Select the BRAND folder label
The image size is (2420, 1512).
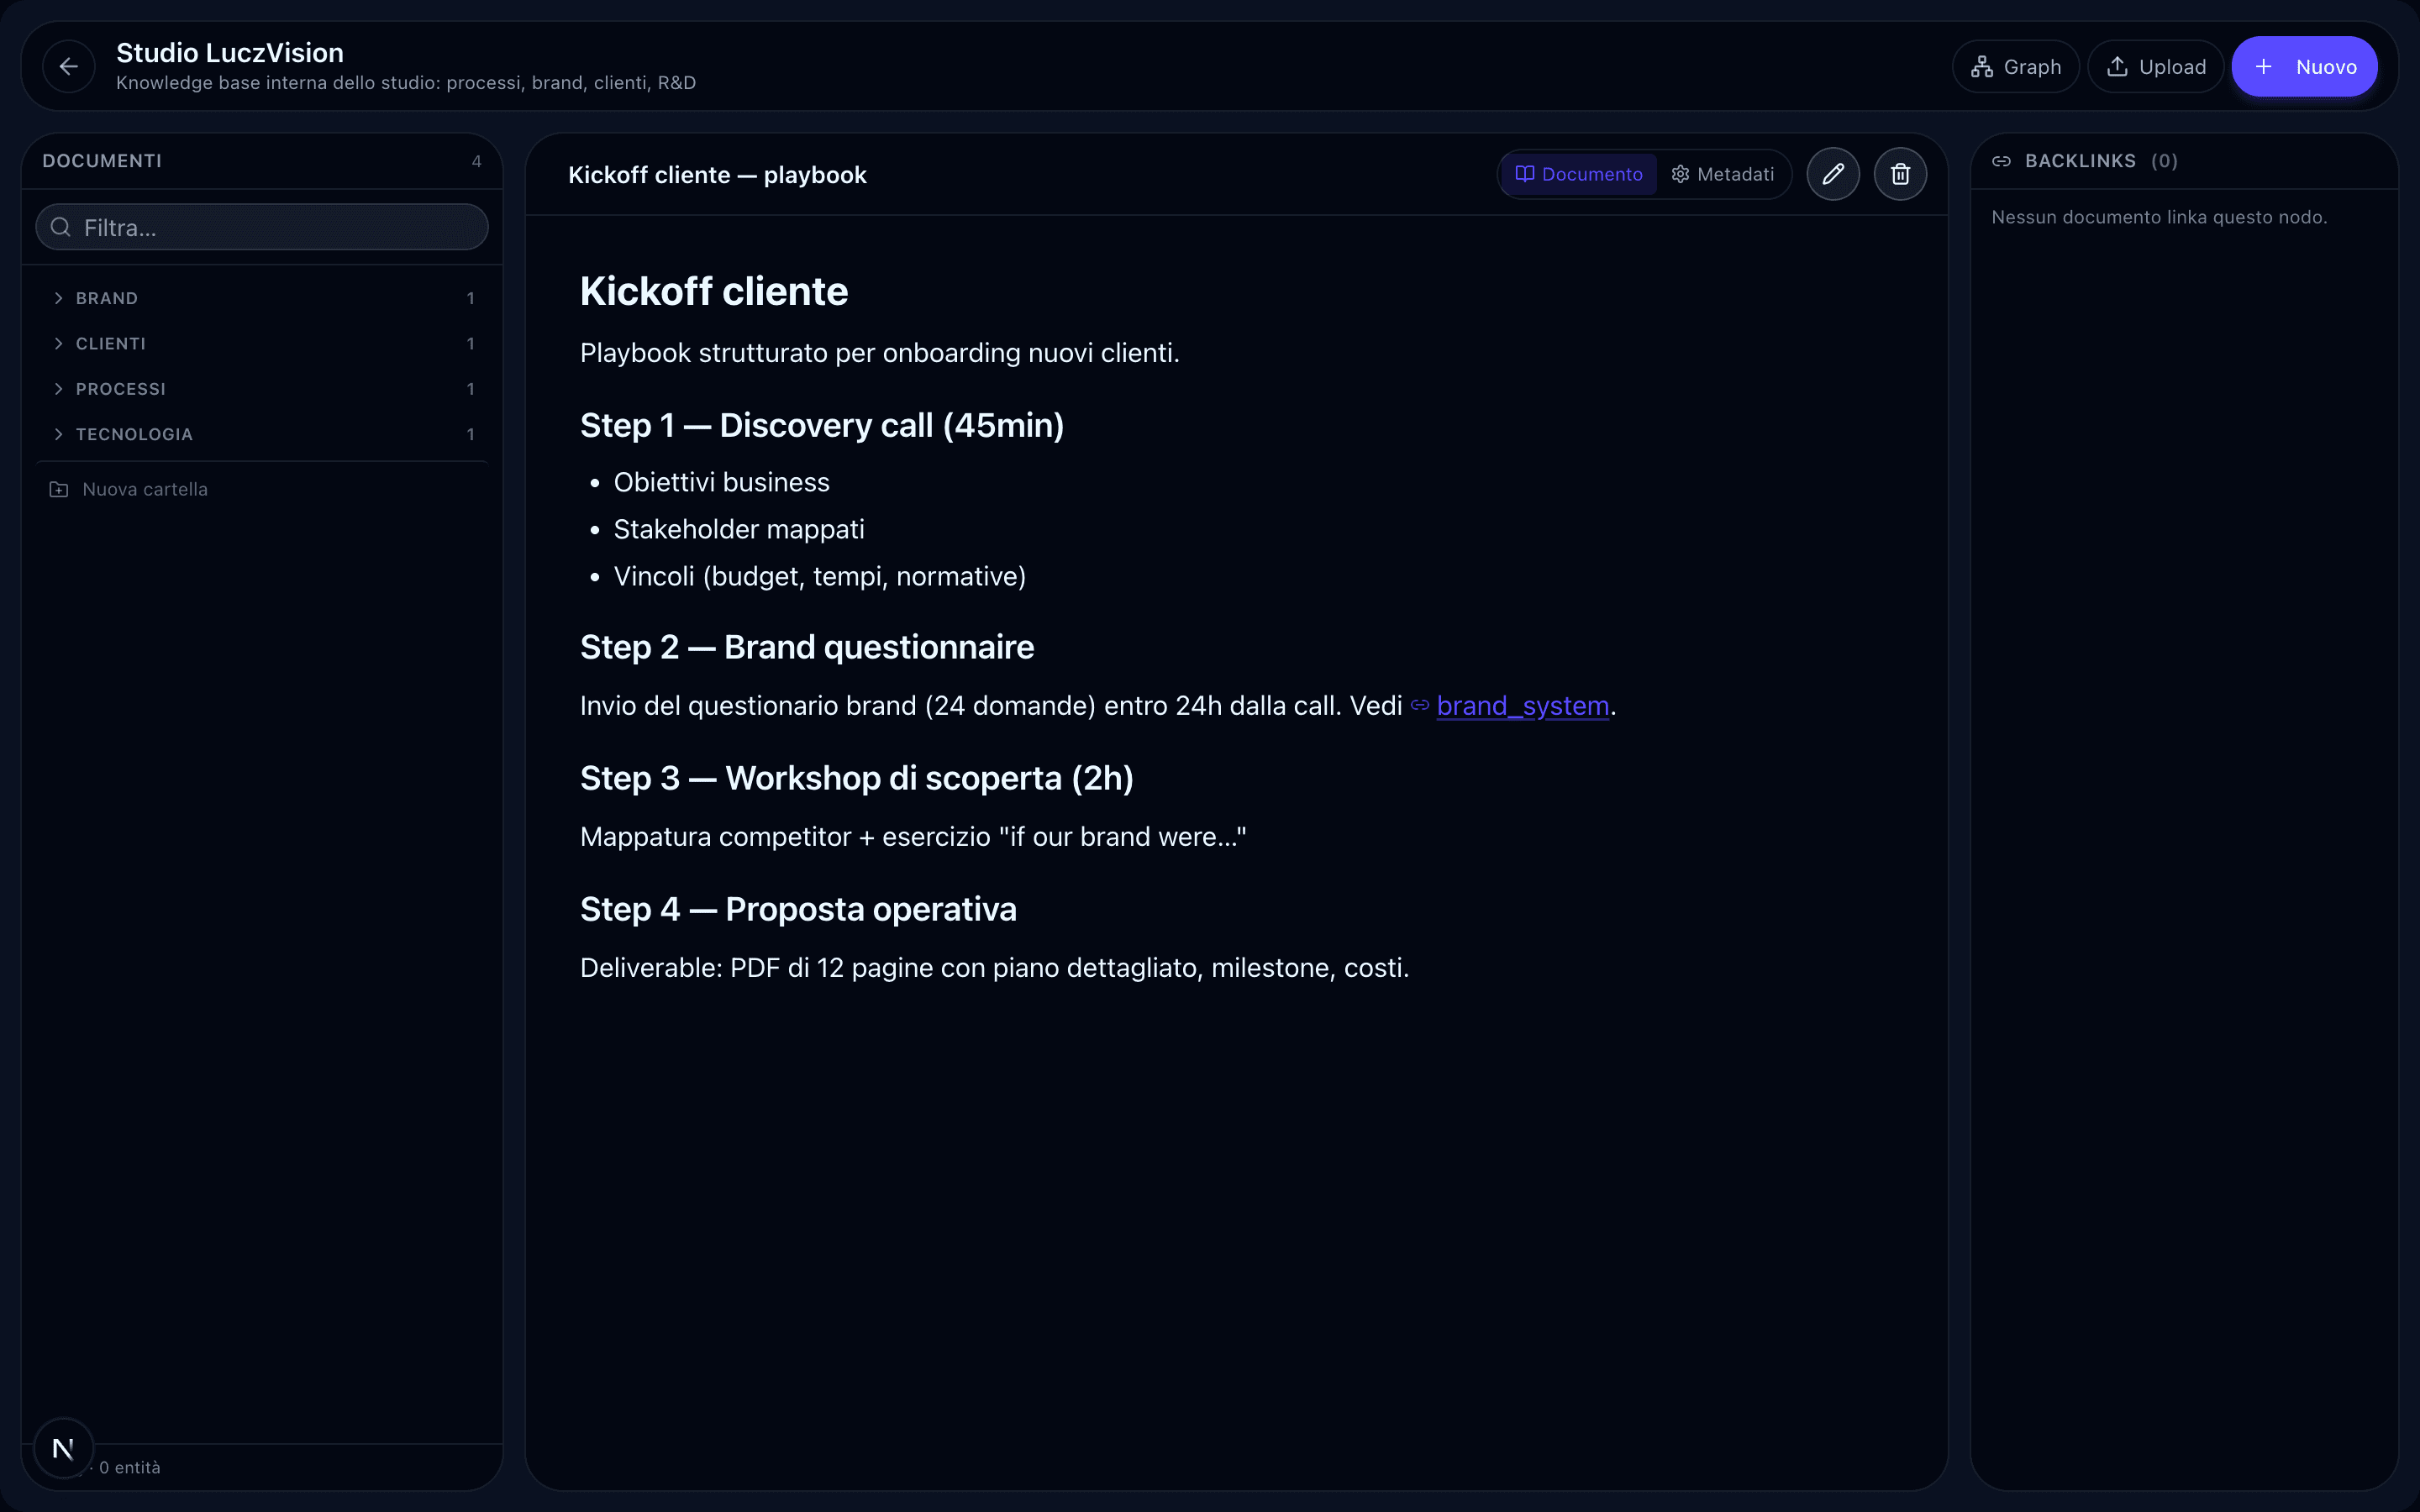[107, 298]
